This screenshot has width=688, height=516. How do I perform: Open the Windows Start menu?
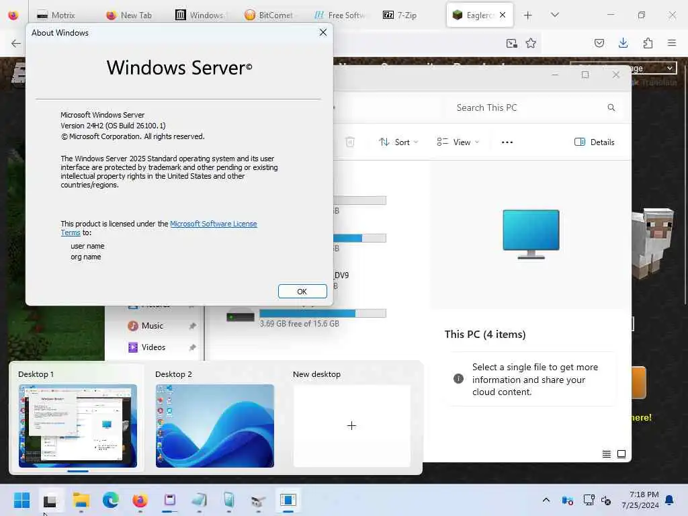[21, 500]
